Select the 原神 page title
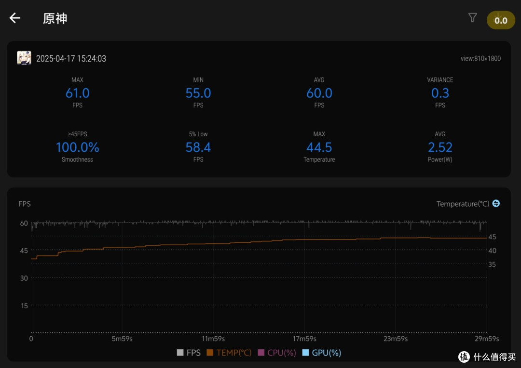 (x=55, y=18)
